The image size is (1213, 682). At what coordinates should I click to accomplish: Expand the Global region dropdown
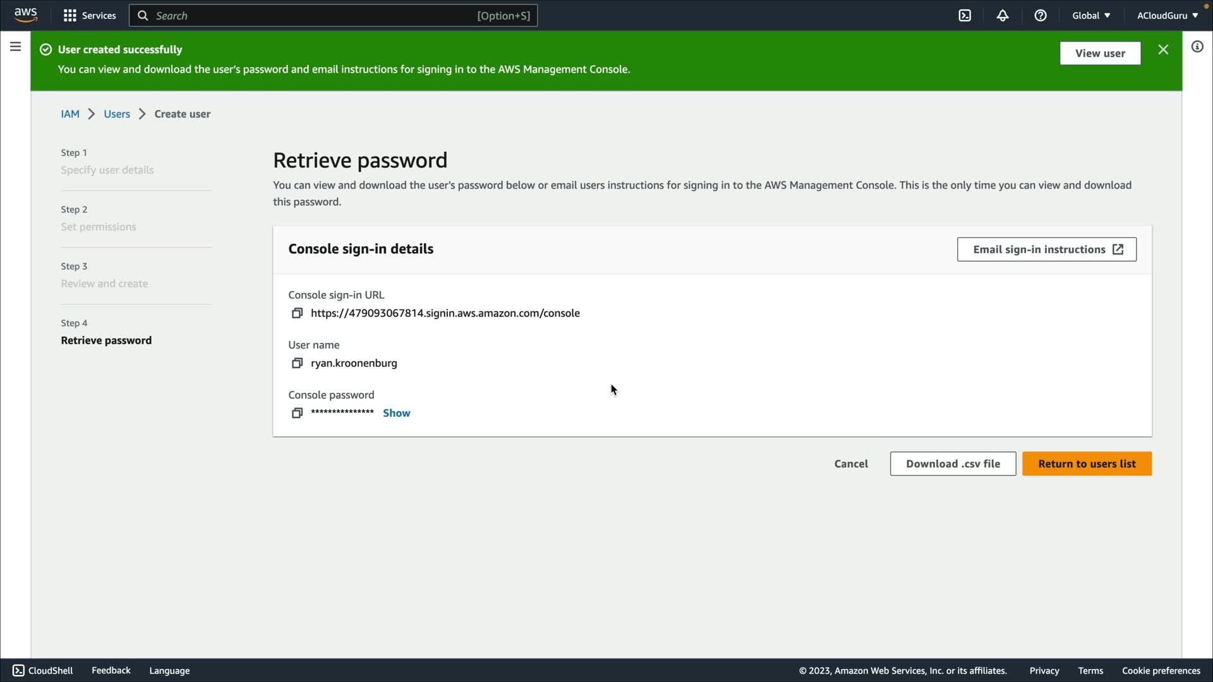(1091, 16)
